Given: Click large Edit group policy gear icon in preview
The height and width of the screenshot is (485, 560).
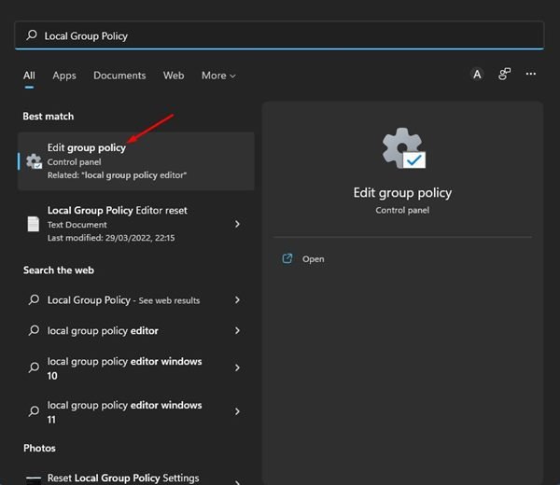Looking at the screenshot, I should pyautogui.click(x=403, y=148).
